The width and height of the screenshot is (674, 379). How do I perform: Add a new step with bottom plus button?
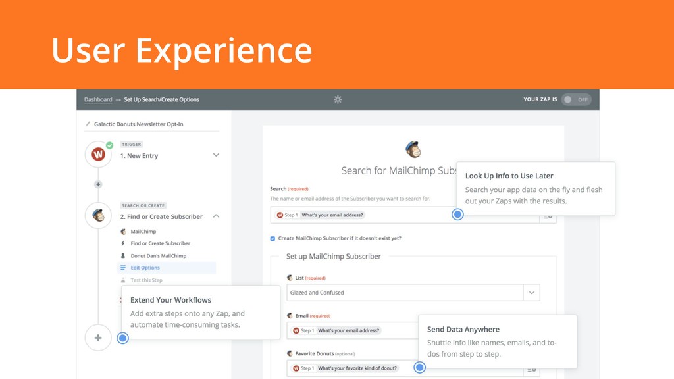point(98,338)
